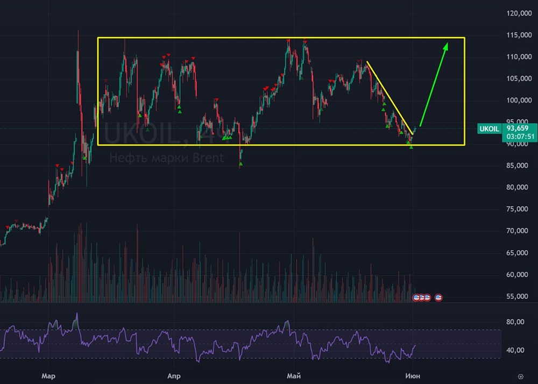
Task: Click the 60,000 price axis label
Action: click(517, 275)
